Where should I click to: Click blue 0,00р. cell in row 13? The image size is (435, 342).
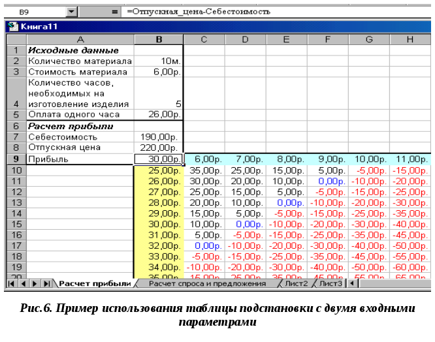[287, 202]
